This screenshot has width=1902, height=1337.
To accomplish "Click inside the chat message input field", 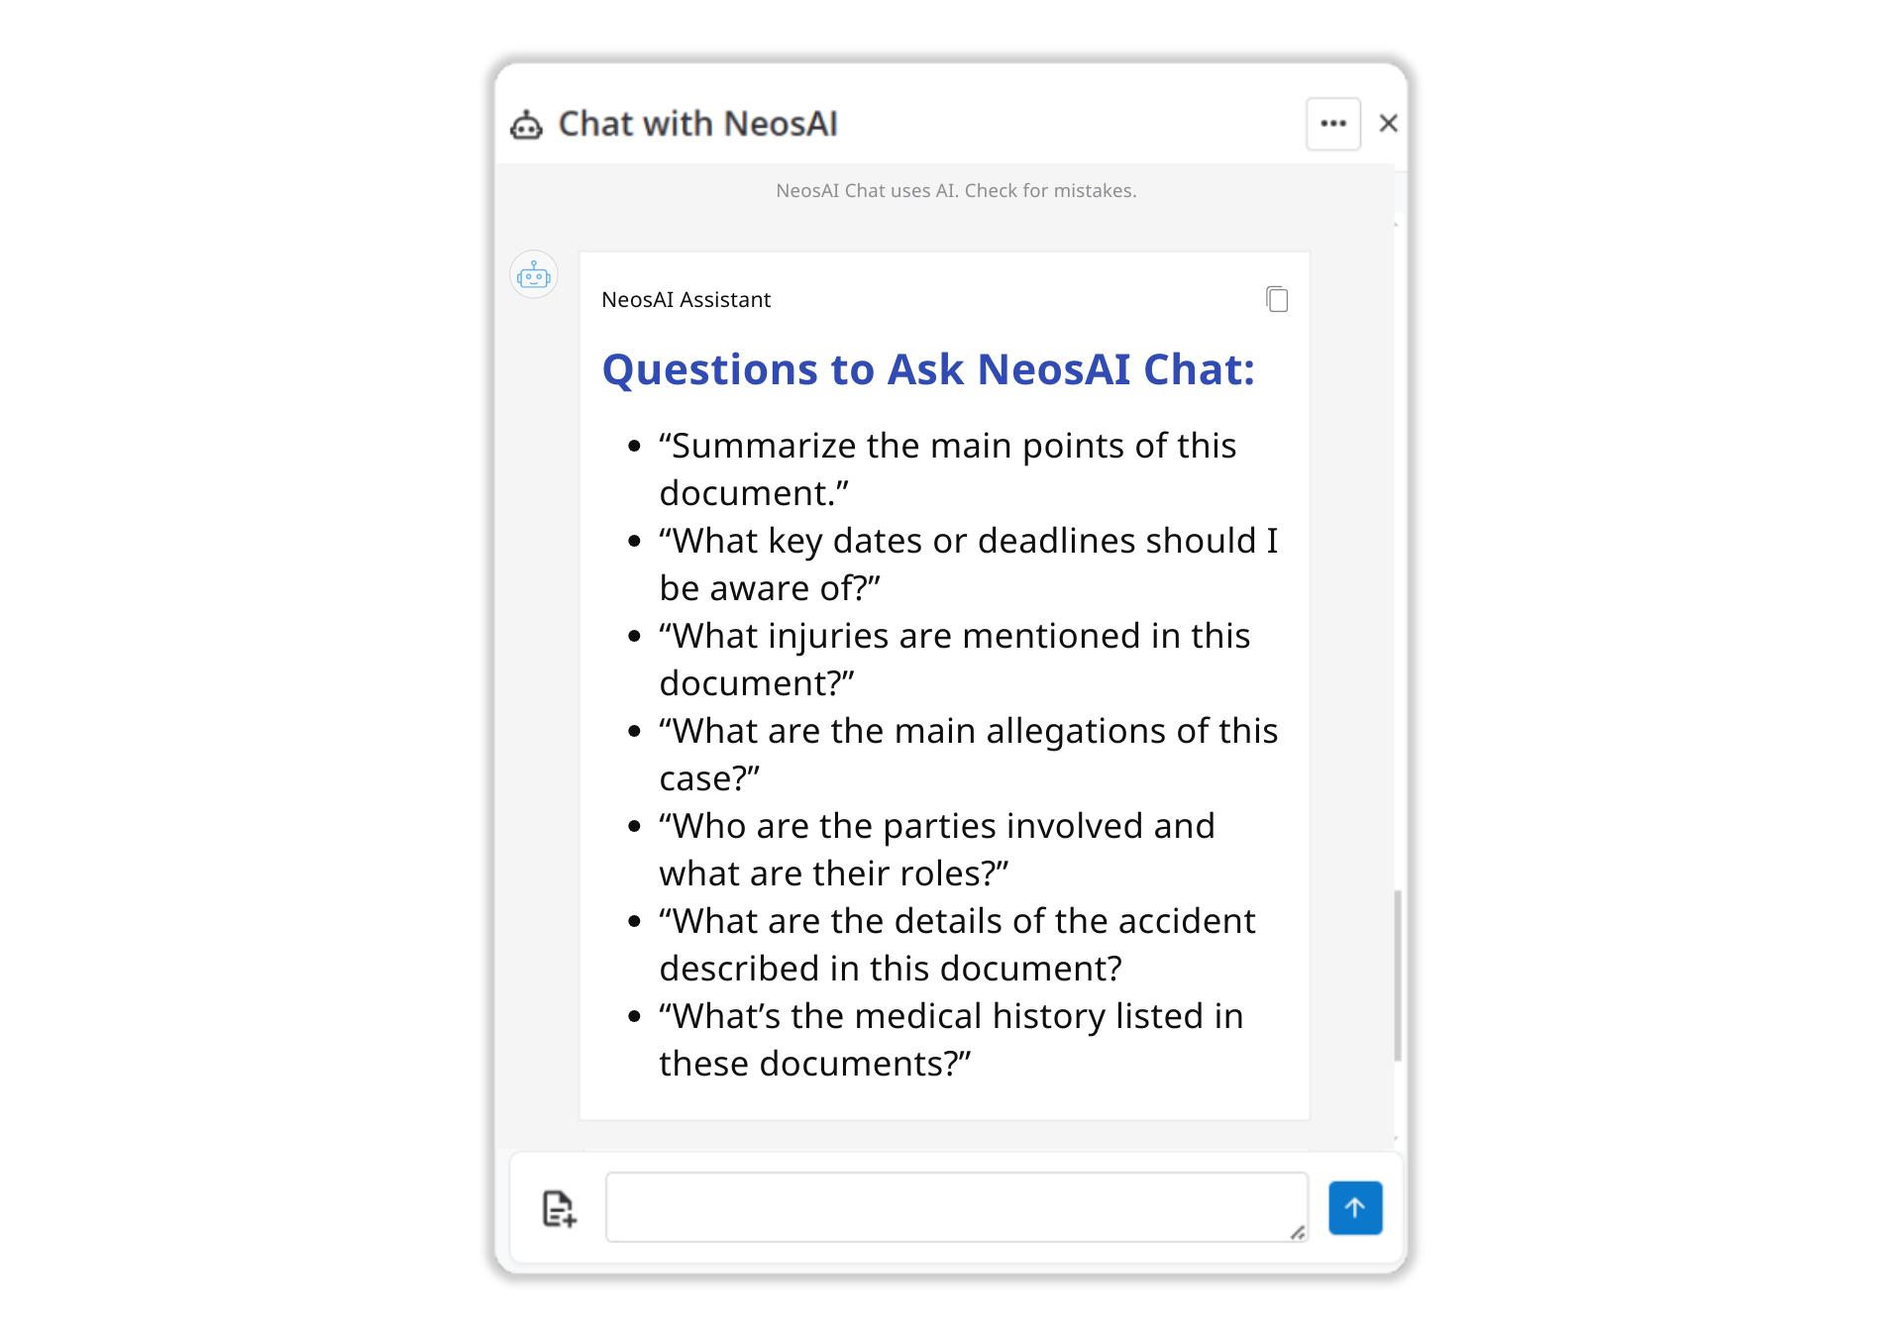I will (956, 1207).
